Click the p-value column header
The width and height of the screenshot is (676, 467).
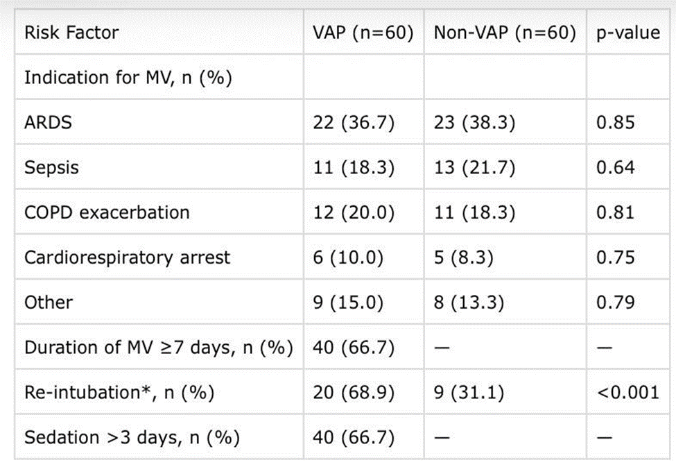[x=627, y=33]
